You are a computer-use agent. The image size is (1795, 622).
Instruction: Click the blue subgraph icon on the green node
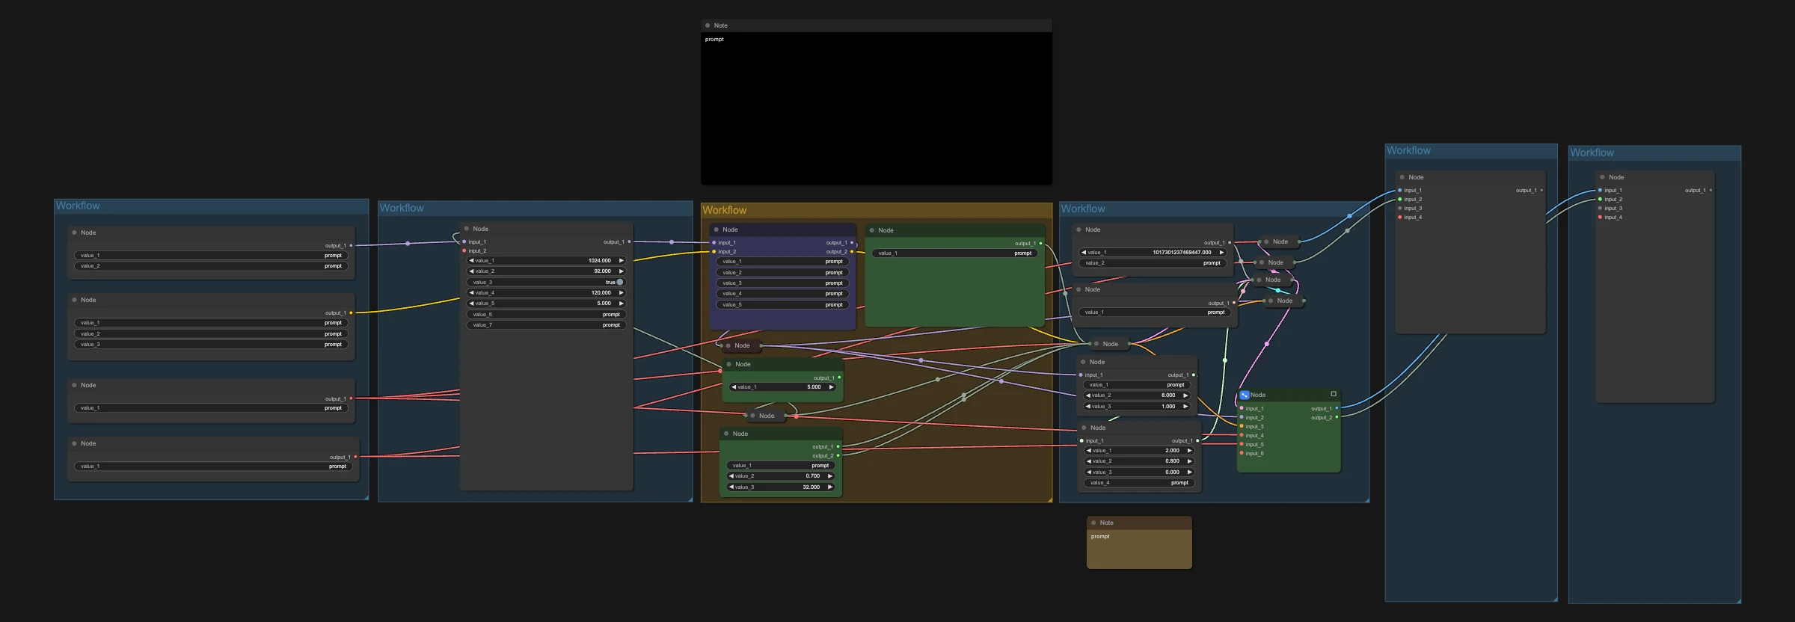pyautogui.click(x=1245, y=395)
